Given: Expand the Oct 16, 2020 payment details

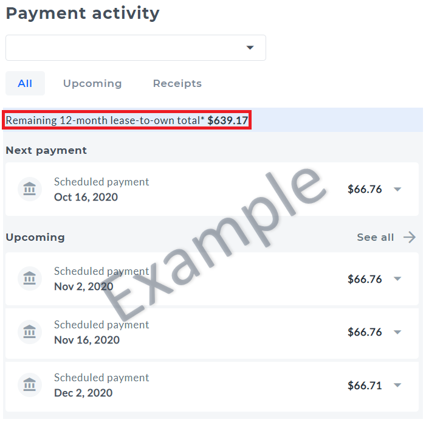Looking at the screenshot, I should (397, 189).
